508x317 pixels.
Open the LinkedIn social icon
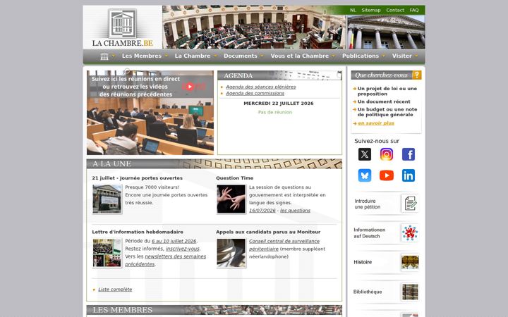coord(409,175)
